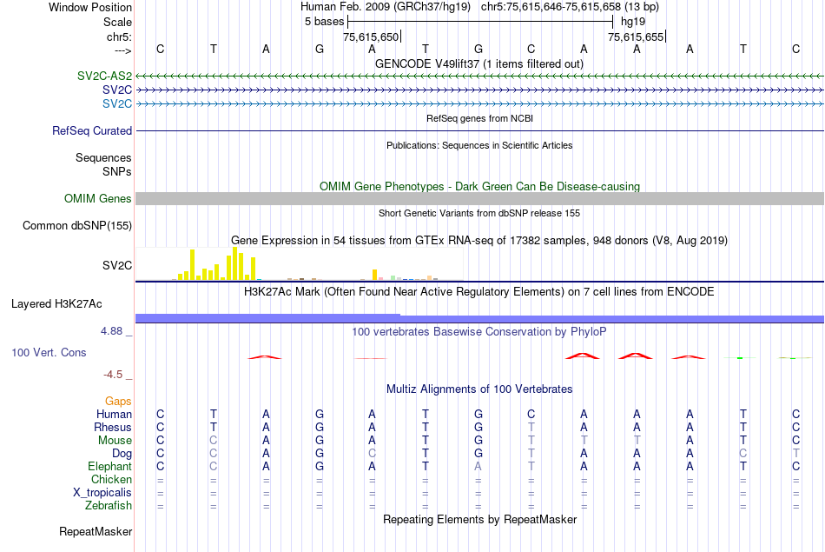Click the gray C in the Mouse row
Screen dimensions: 825x552
pyautogui.click(x=213, y=441)
